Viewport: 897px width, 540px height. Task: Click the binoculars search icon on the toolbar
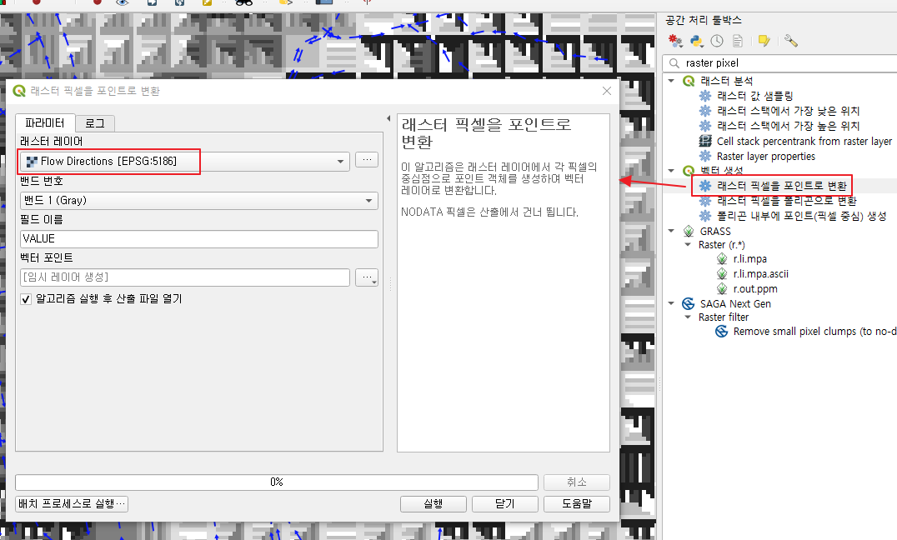pyautogui.click(x=242, y=2)
